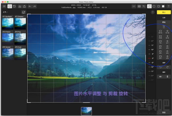The height and width of the screenshot is (116, 172).
Task: Choose the 3:2 crop ratio
Action: pos(160,57)
